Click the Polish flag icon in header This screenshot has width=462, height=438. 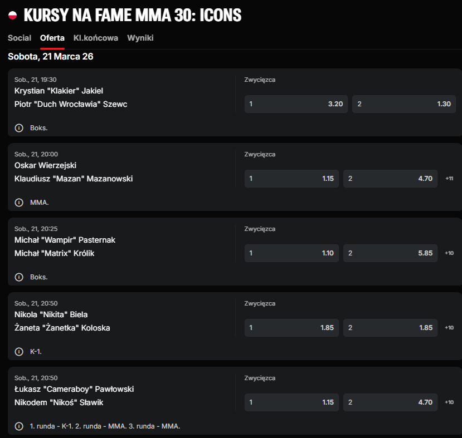click(12, 16)
